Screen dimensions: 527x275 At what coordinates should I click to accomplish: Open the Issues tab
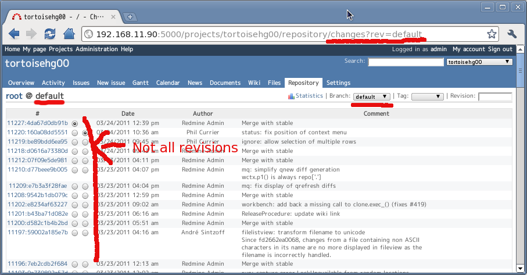(x=81, y=83)
